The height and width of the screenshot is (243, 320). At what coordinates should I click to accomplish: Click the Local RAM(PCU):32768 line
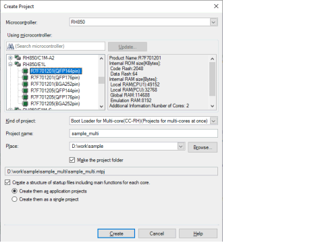tap(134, 90)
